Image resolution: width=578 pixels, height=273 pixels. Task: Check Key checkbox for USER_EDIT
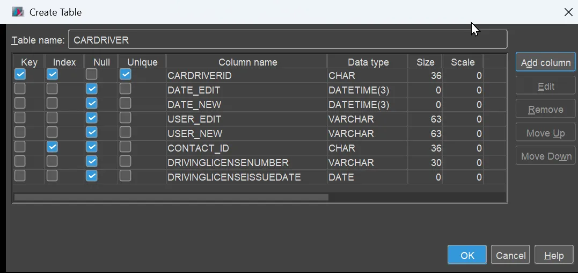pos(20,118)
